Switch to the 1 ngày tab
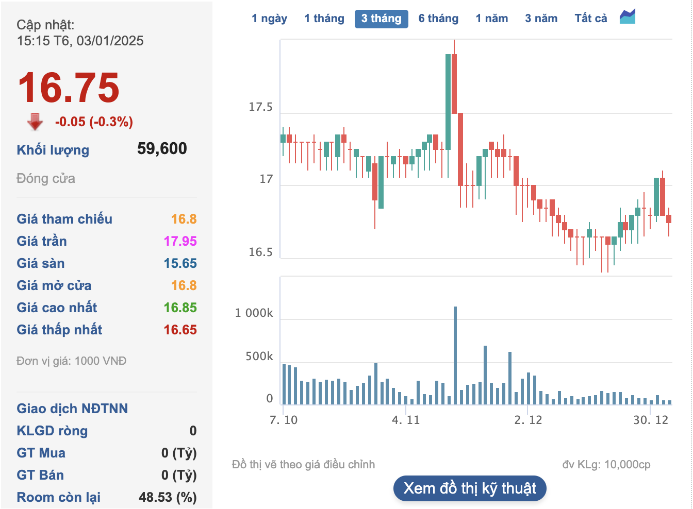 click(269, 19)
